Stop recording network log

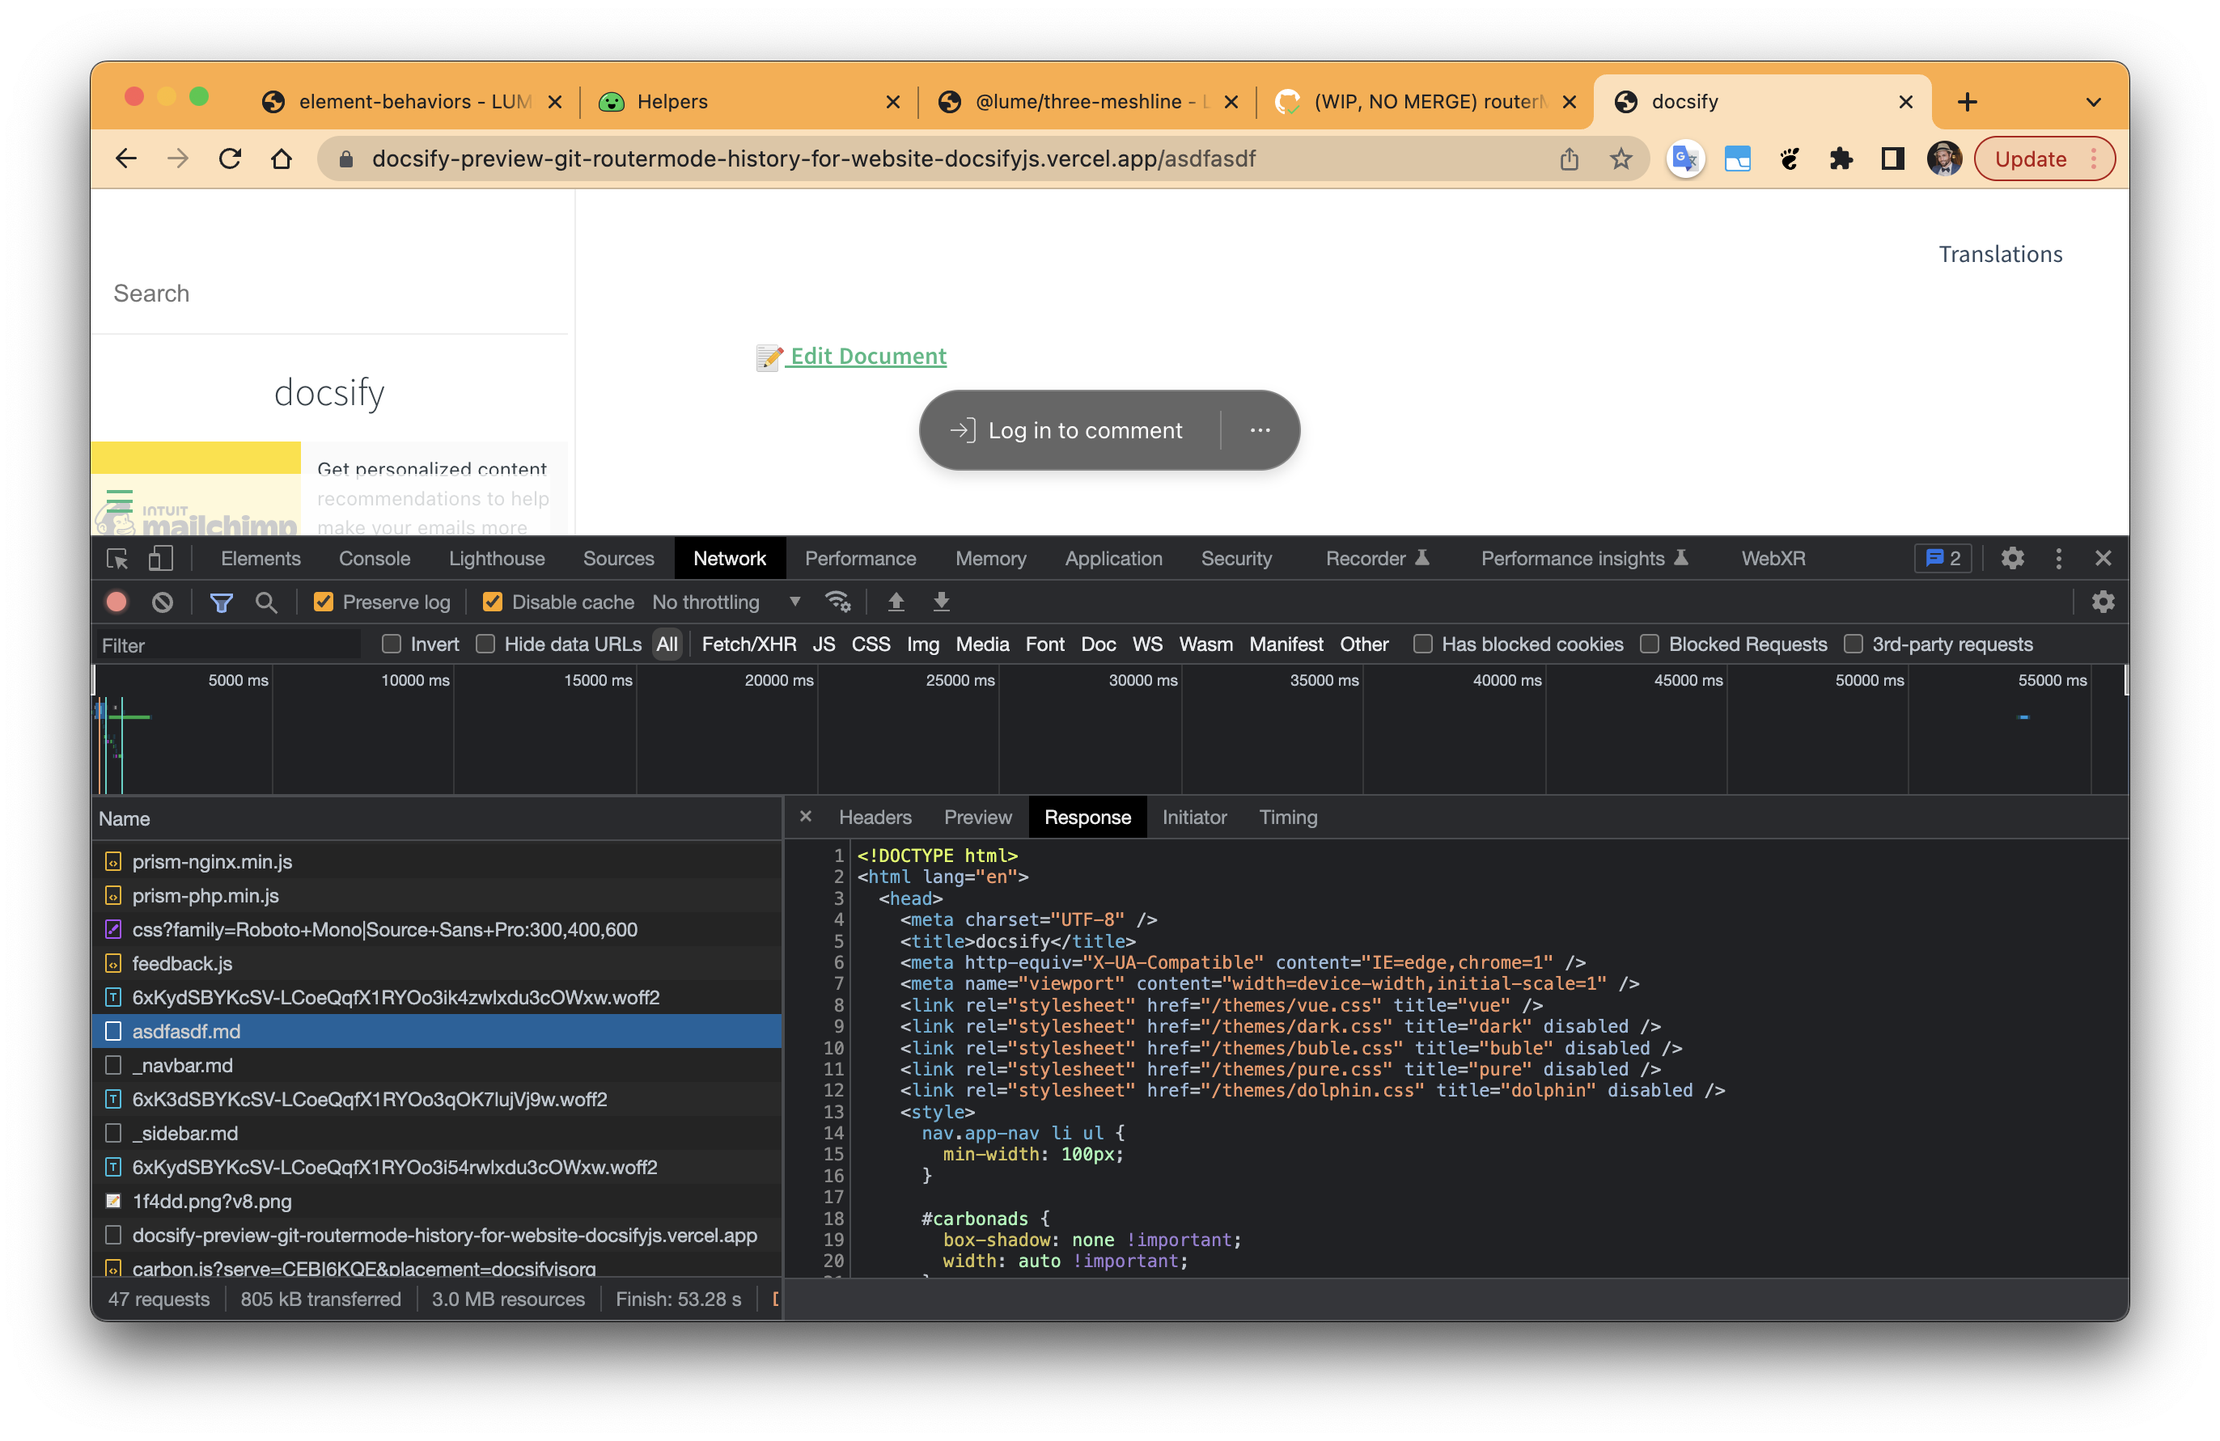click(117, 602)
